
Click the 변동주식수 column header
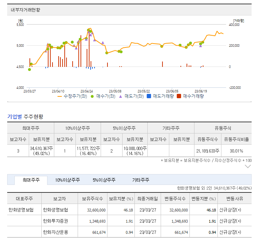coord(175,199)
